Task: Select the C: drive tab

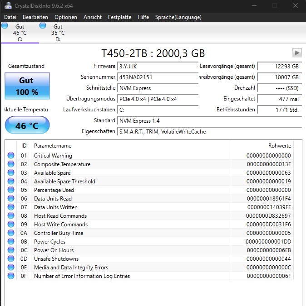Action: point(20,33)
